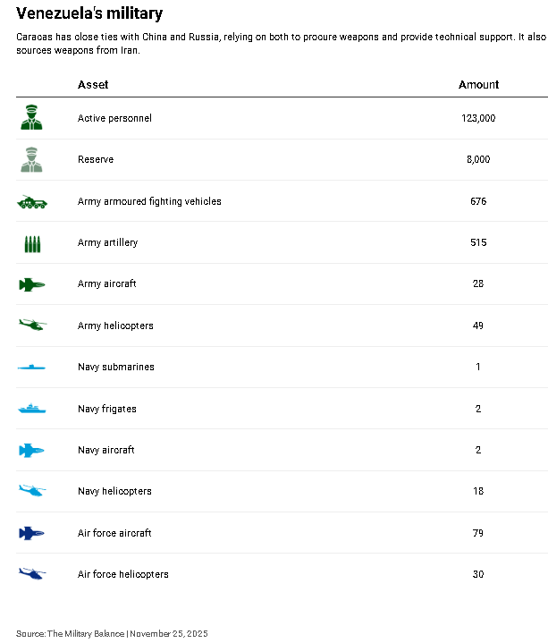
Task: Click the Venezuela's military title
Action: (x=89, y=13)
